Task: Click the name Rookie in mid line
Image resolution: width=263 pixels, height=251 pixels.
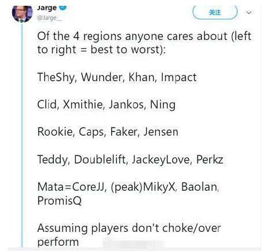Action: tap(55, 132)
